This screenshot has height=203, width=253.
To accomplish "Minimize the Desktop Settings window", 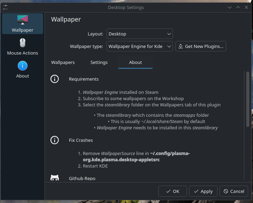I will 230,7.
